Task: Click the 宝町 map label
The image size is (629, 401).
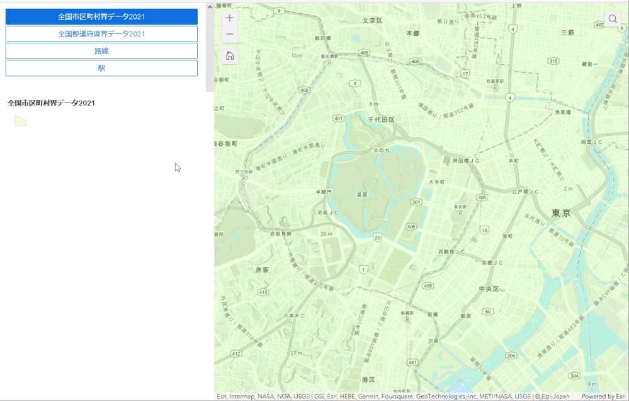Action: [508, 236]
